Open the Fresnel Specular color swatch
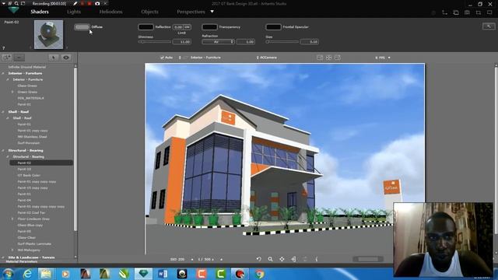Screen dimensions: 498x280 [x=273, y=27]
